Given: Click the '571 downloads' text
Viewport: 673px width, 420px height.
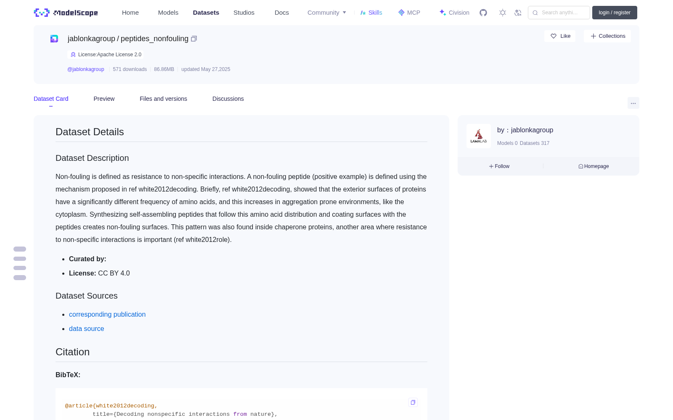Looking at the screenshot, I should pyautogui.click(x=130, y=69).
